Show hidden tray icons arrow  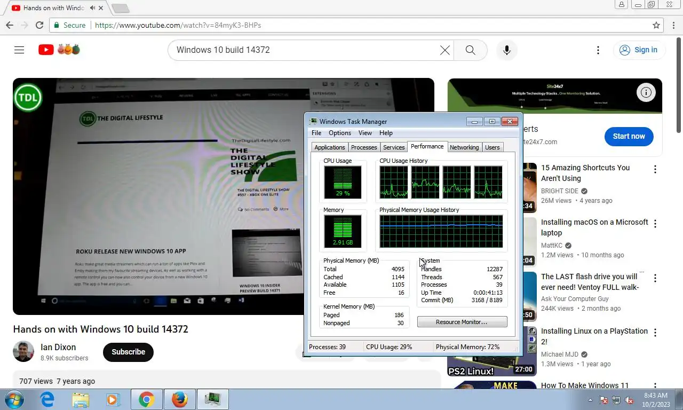click(590, 400)
